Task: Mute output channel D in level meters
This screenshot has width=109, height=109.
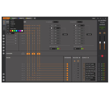Action: point(99,70)
